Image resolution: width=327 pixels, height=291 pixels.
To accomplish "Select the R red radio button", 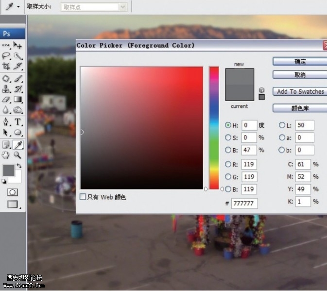I will pos(228,164).
